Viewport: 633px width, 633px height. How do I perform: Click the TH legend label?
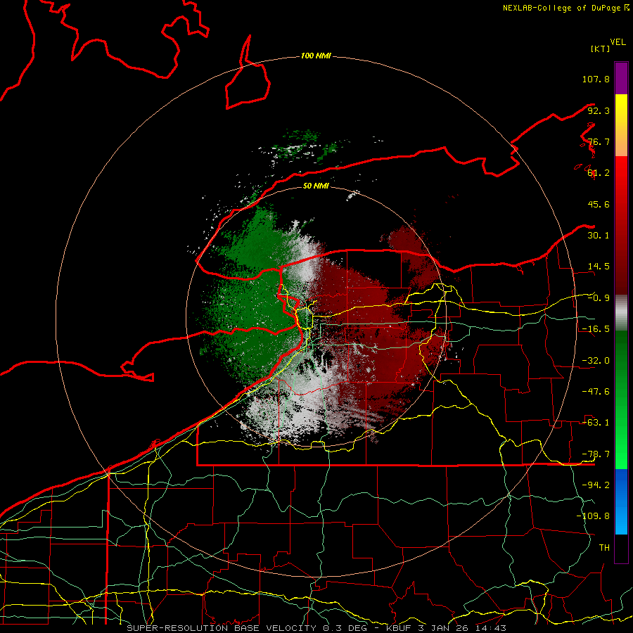[x=604, y=548]
